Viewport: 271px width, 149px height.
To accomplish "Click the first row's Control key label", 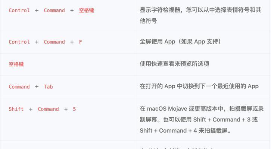I will click(x=19, y=10).
